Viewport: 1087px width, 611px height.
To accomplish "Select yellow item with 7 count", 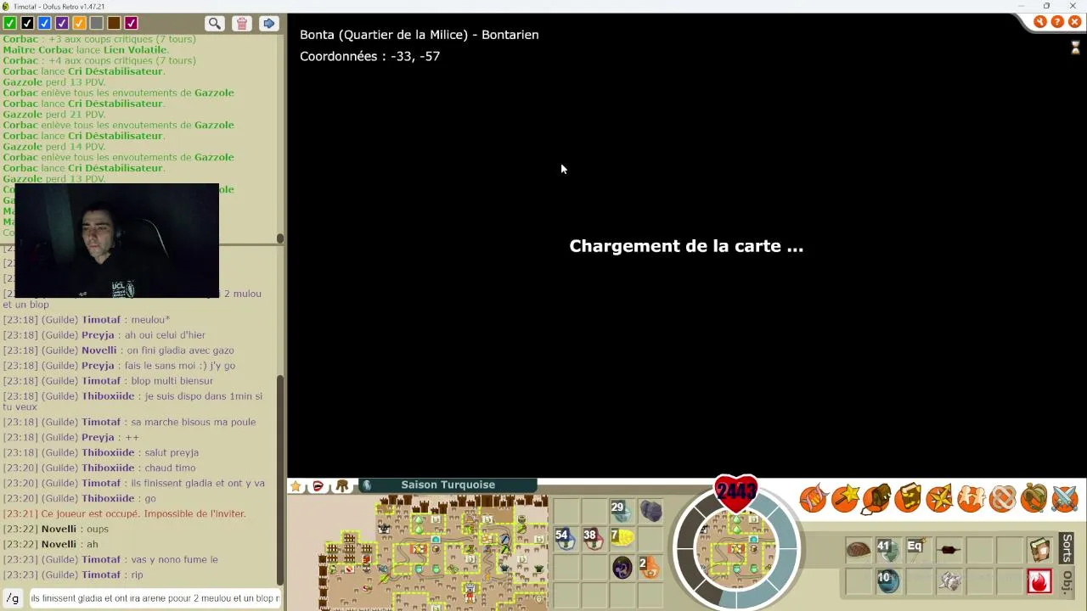I will coord(622,538).
